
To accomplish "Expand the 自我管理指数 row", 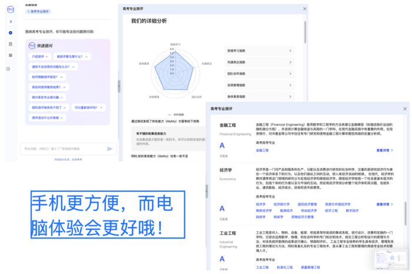I will pos(260,85).
